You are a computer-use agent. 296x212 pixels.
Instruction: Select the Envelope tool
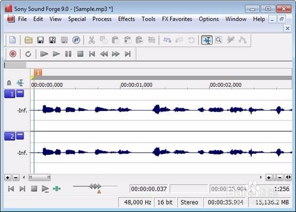pos(243,40)
